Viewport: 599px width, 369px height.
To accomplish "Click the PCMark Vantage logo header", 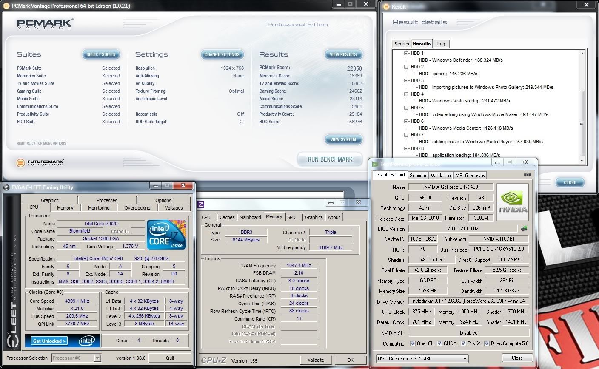I will (x=45, y=24).
